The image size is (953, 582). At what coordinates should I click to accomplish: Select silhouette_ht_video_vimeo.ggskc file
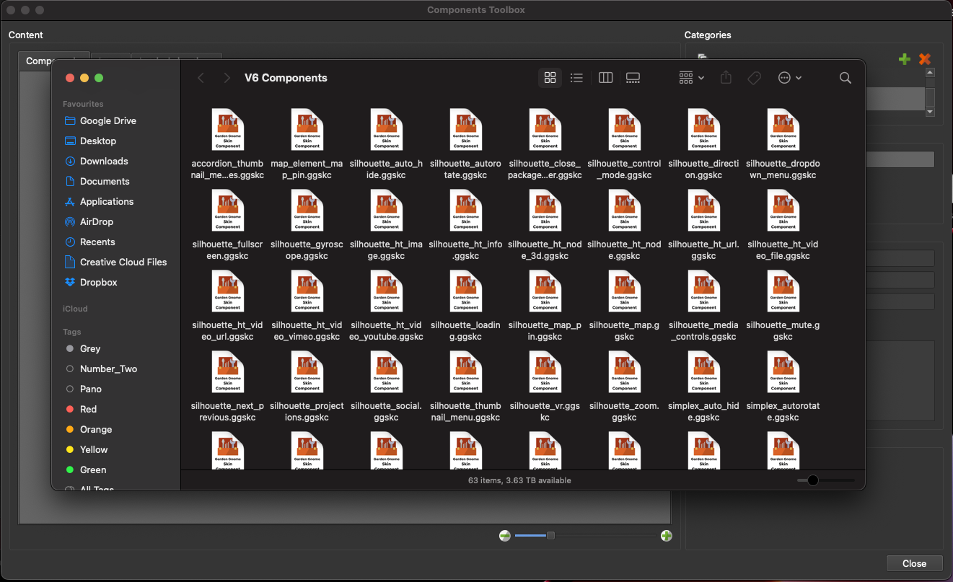coord(307,306)
